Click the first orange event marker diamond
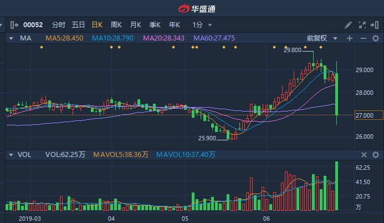Screen dimensions: 384x223 tap(42, 47)
